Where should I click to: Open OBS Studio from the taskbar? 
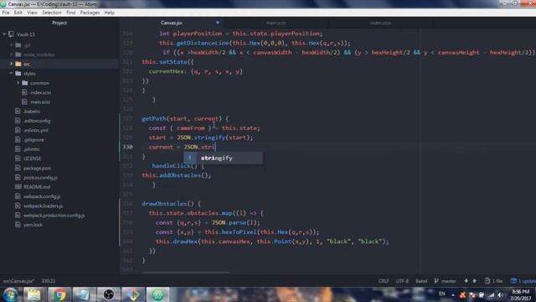(x=108, y=294)
